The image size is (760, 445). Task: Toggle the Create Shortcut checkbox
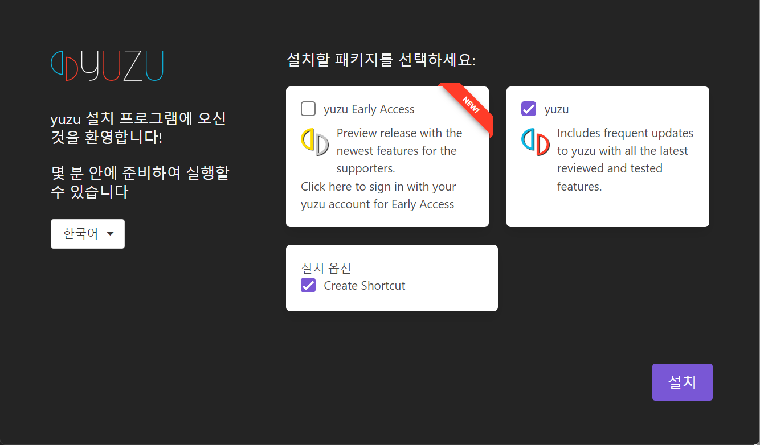click(308, 285)
